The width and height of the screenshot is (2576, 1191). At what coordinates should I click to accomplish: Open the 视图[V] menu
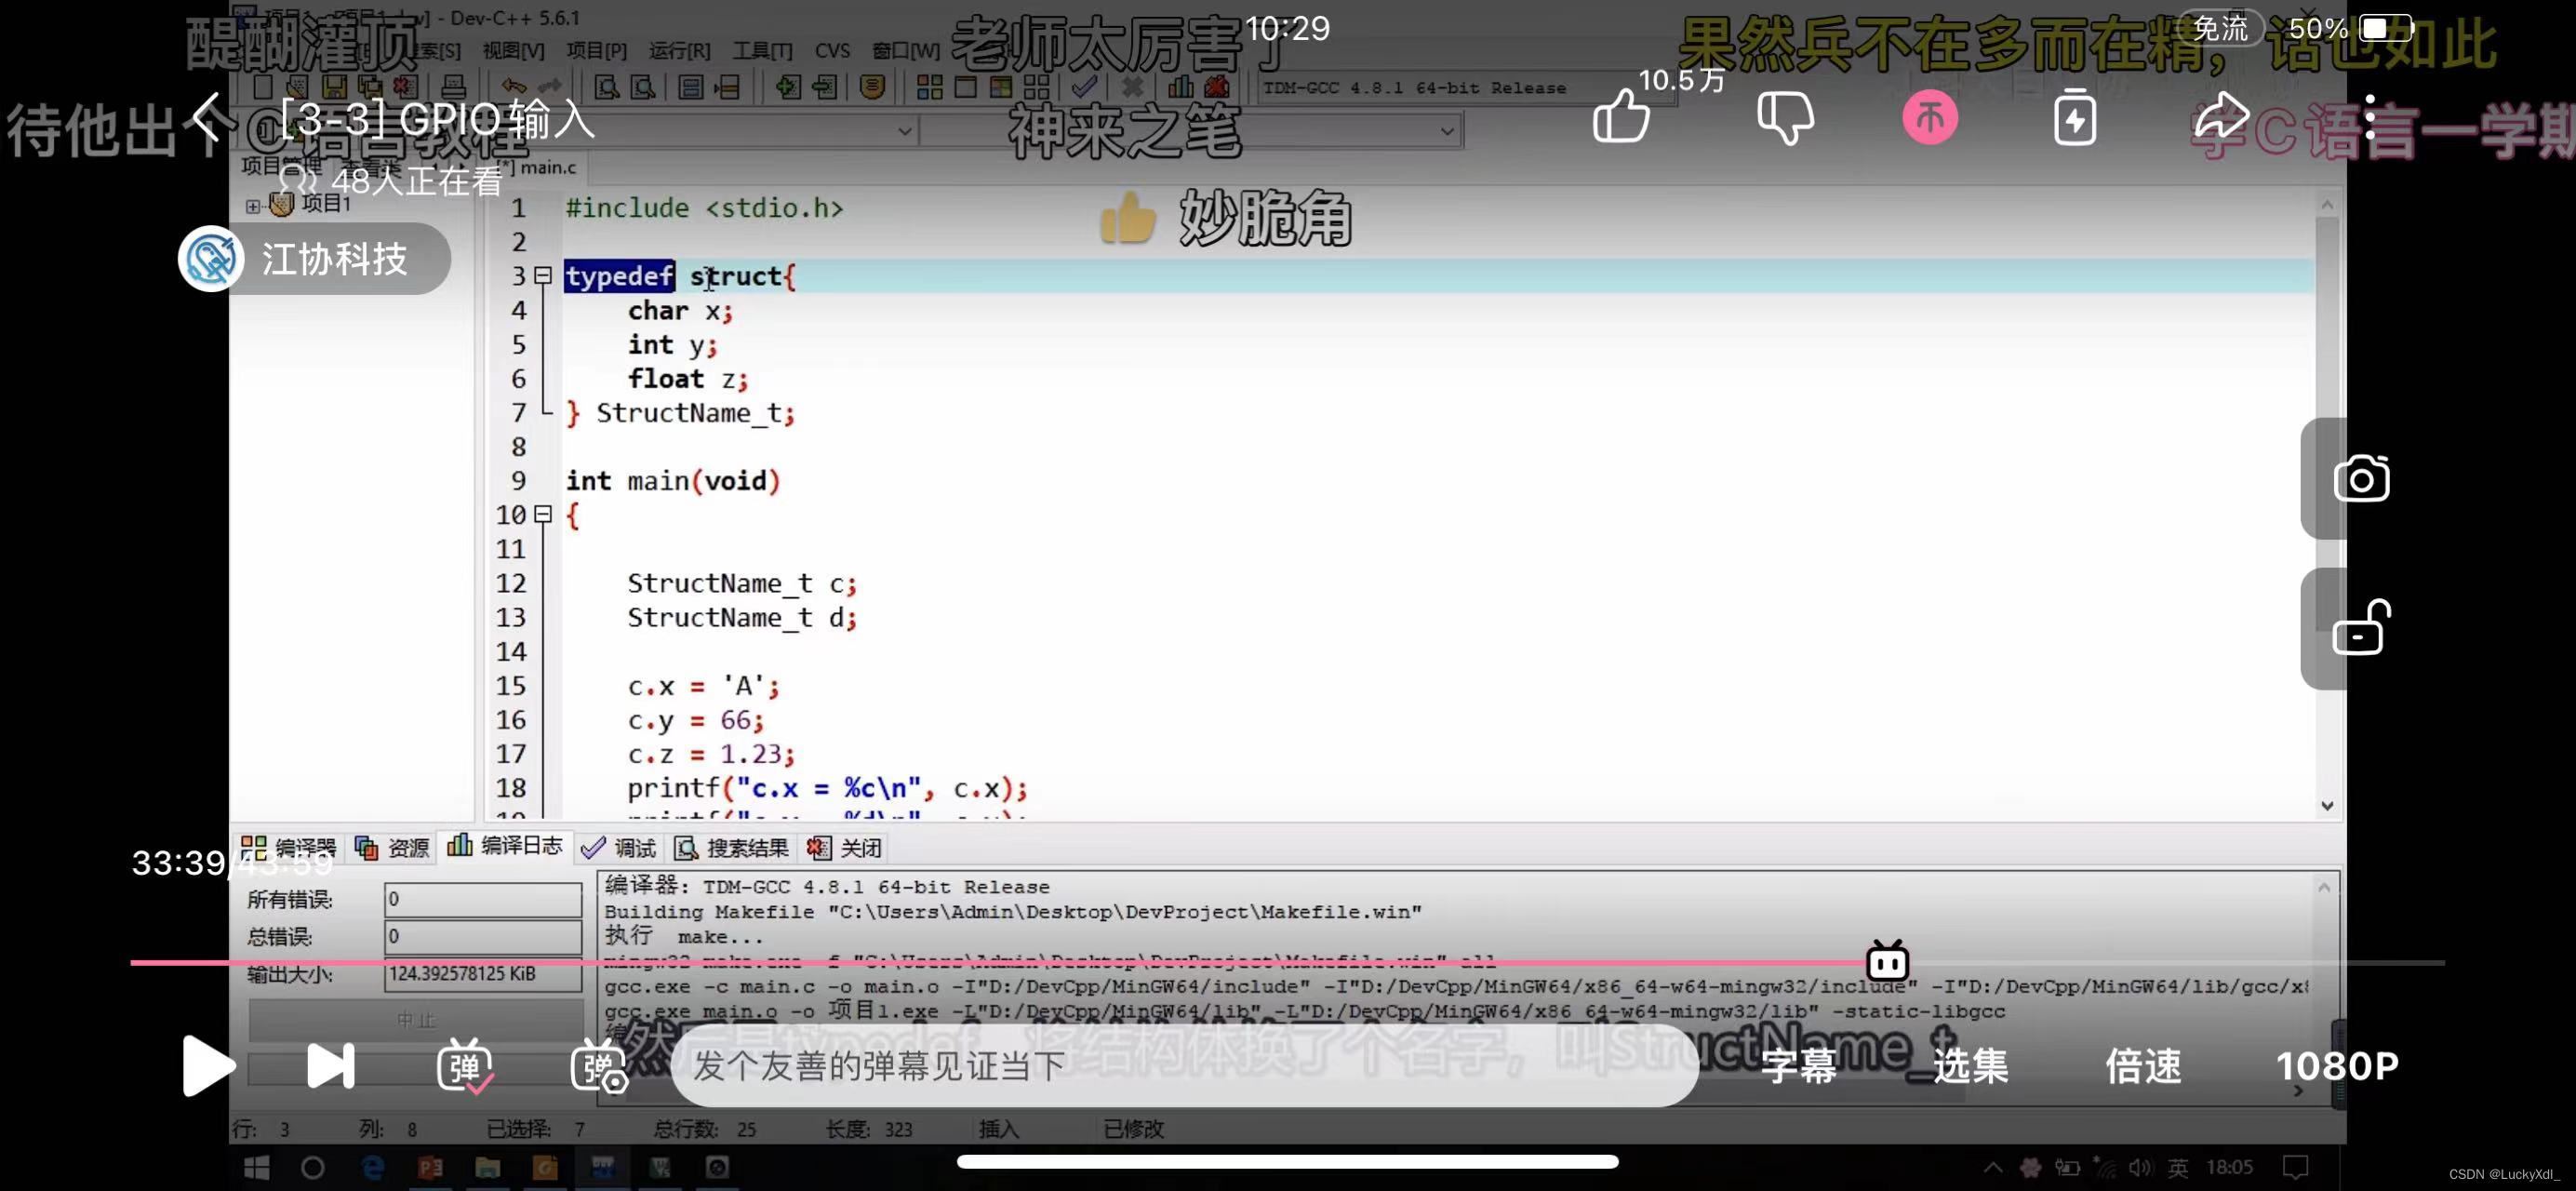(x=513, y=50)
